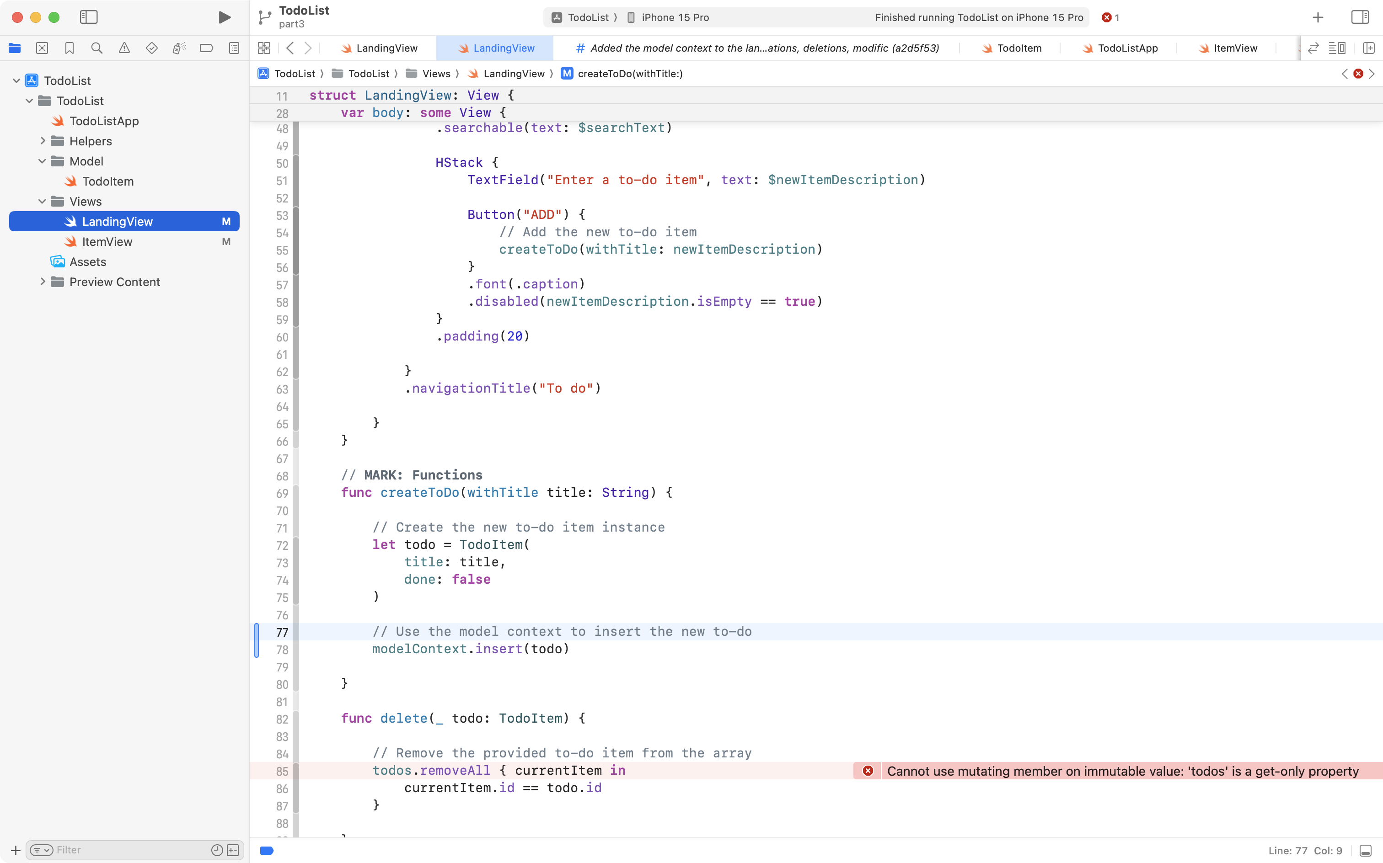The height and width of the screenshot is (863, 1383).
Task: Open the Find navigator
Action: (x=96, y=48)
